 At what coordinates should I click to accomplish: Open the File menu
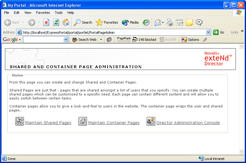6,13
